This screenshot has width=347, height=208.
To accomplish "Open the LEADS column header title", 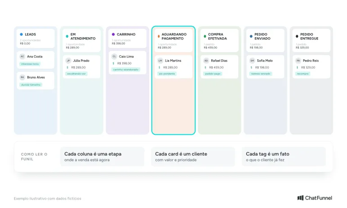I will [30, 34].
